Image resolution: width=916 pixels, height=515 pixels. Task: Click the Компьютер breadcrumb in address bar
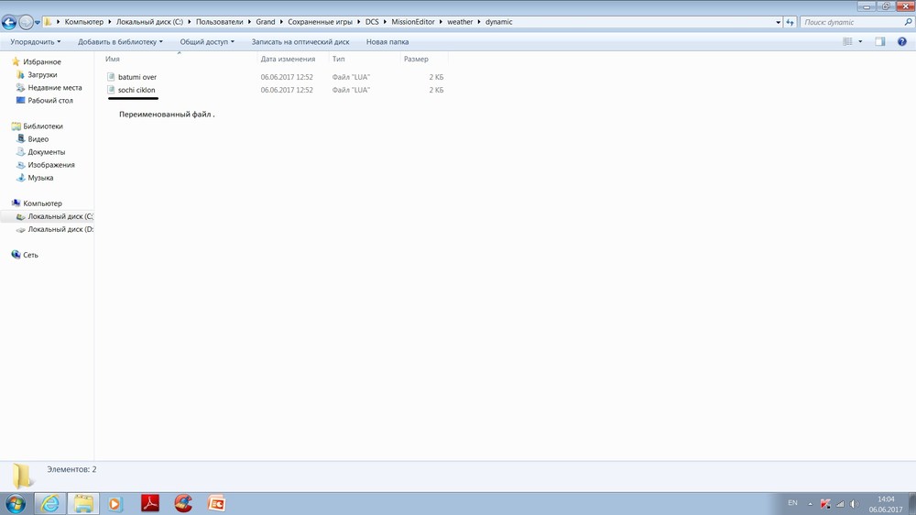pos(83,22)
